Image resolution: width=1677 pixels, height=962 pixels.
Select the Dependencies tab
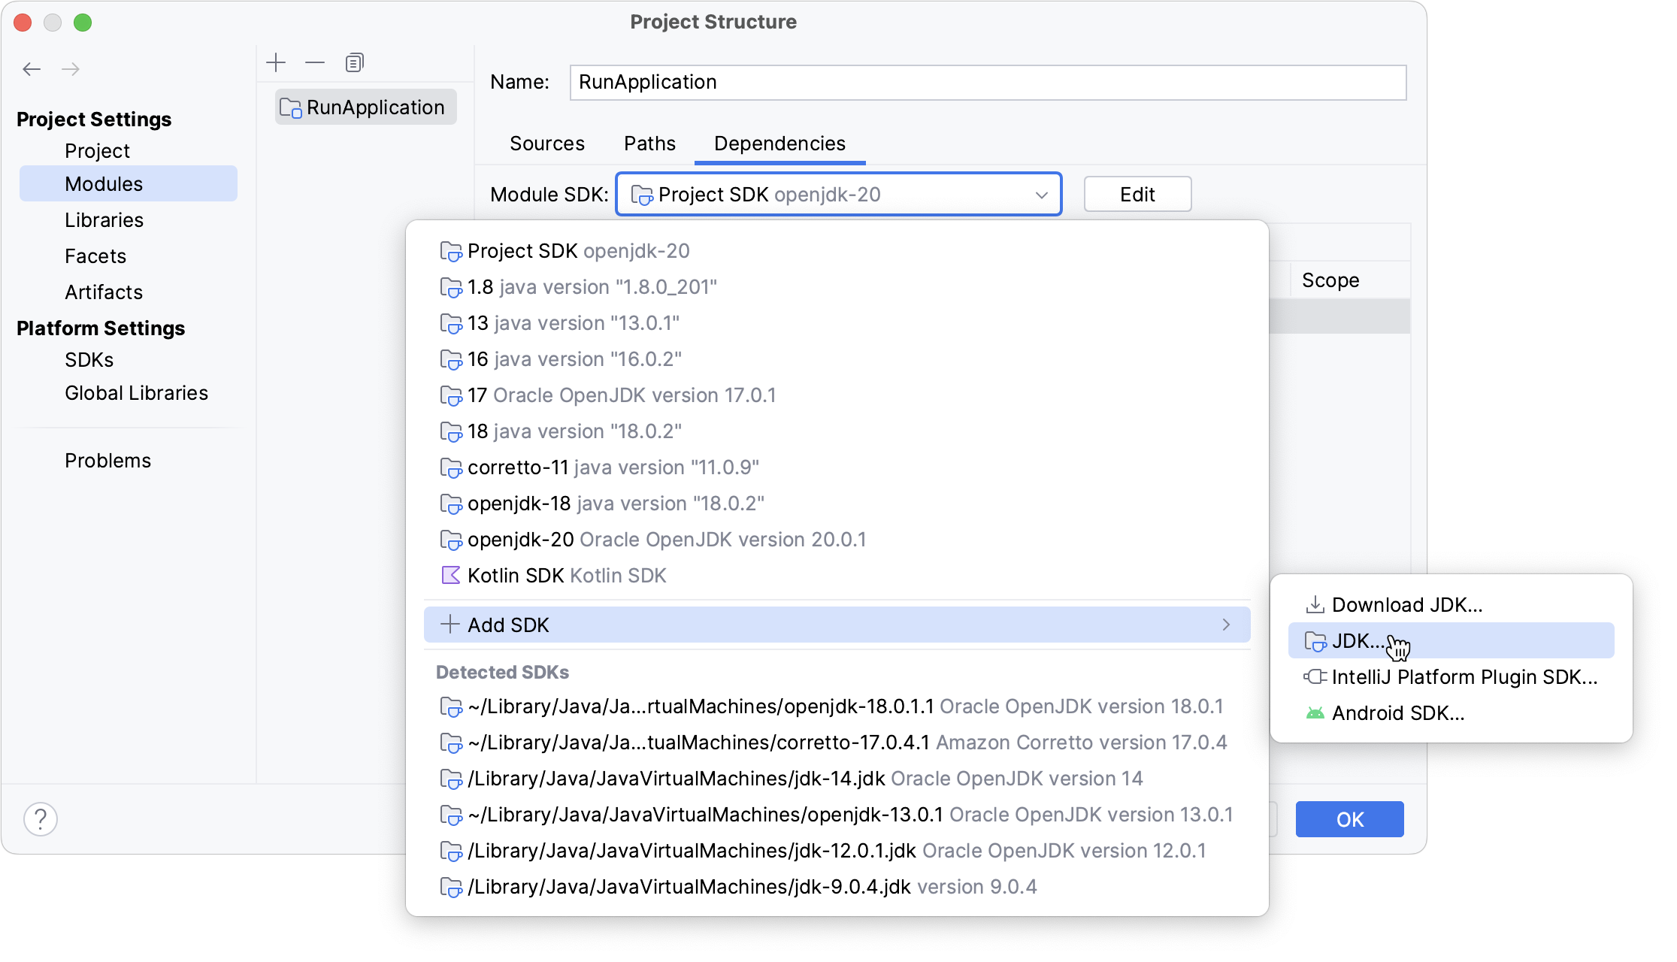point(779,143)
